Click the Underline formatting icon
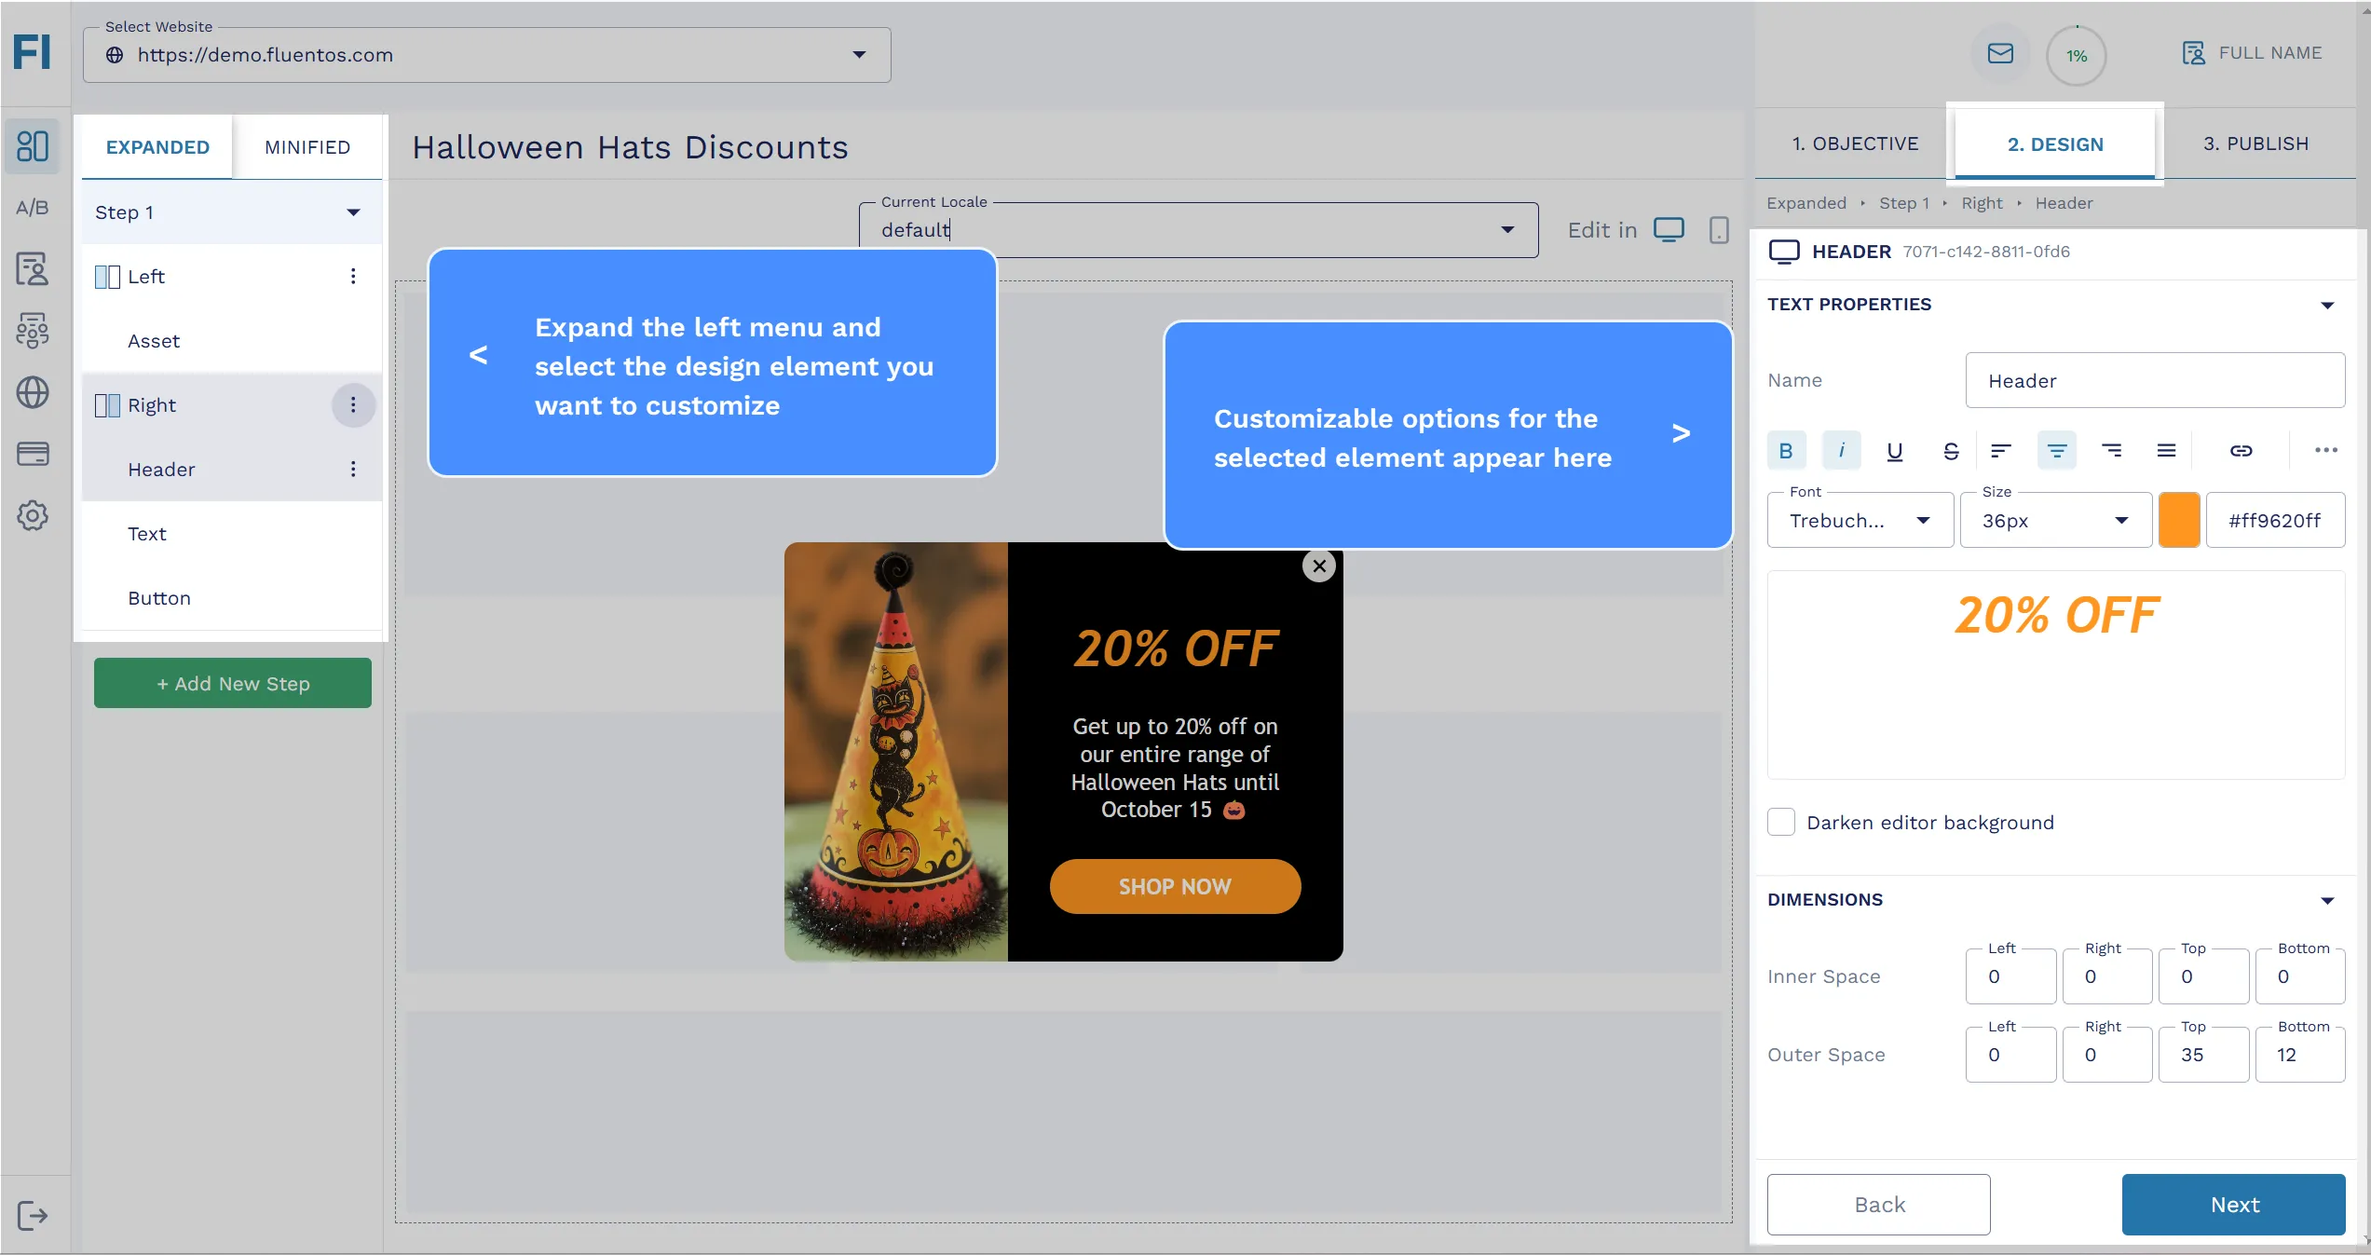 (1894, 450)
